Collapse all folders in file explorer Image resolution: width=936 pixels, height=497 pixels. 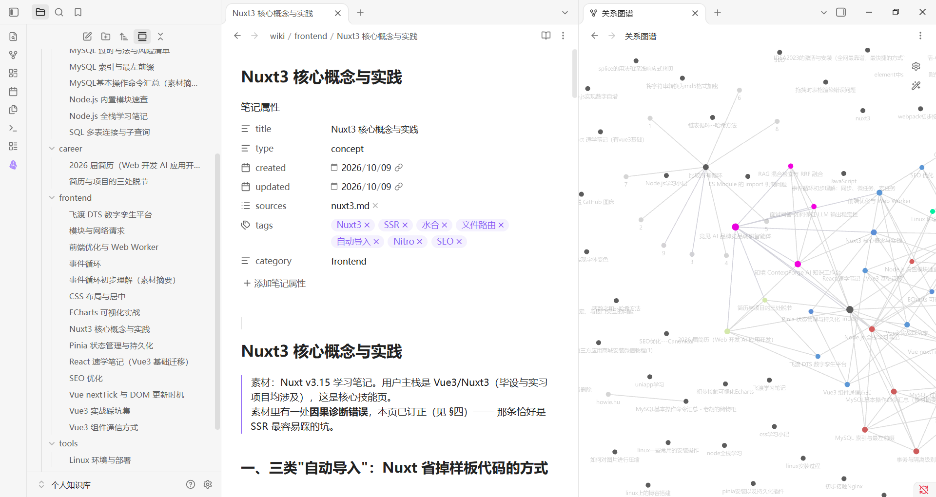(x=160, y=37)
